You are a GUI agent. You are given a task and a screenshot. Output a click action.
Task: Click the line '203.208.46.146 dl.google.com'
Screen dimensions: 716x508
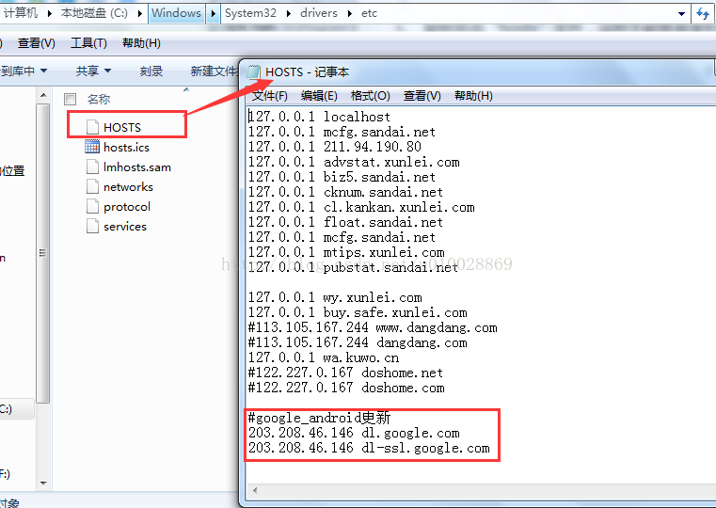point(354,433)
